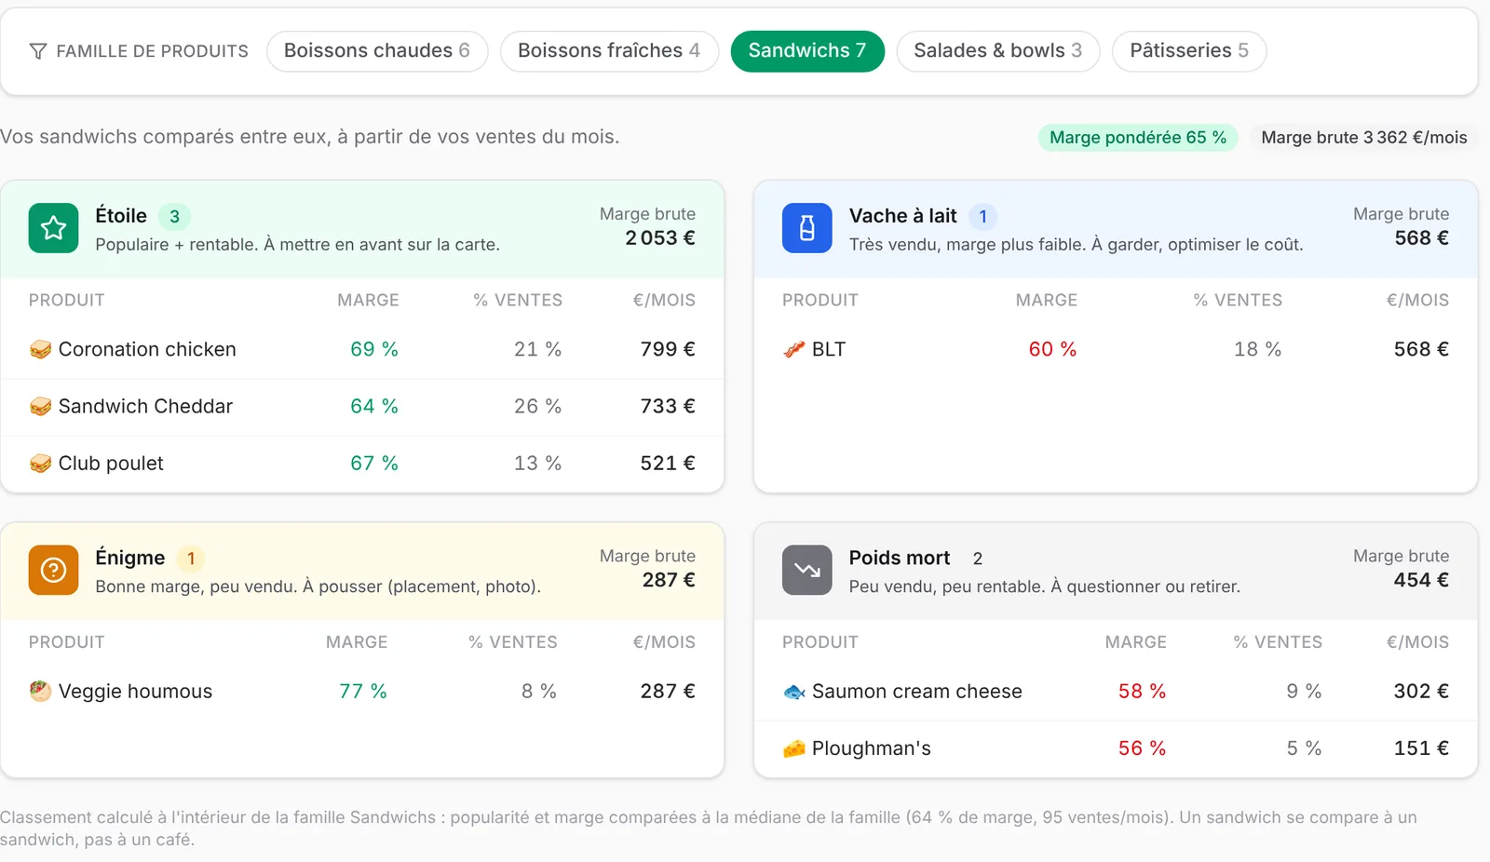
Task: Select the active Sandwichs chip
Action: coord(807,51)
